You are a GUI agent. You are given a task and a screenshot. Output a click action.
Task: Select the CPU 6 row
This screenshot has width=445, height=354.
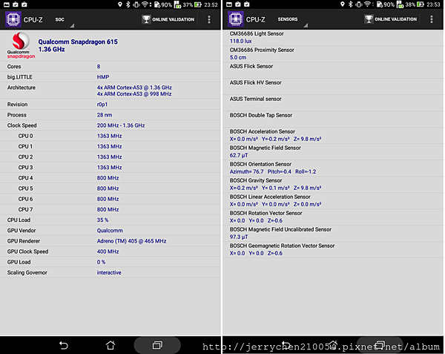(111, 199)
